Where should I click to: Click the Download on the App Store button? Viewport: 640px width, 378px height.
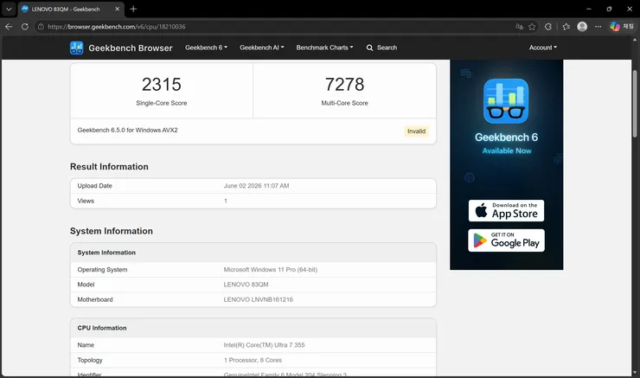coord(506,211)
